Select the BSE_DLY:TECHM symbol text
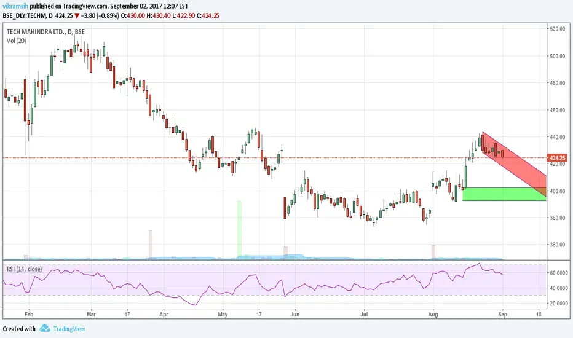Image resolution: width=573 pixels, height=338 pixels. (x=25, y=16)
